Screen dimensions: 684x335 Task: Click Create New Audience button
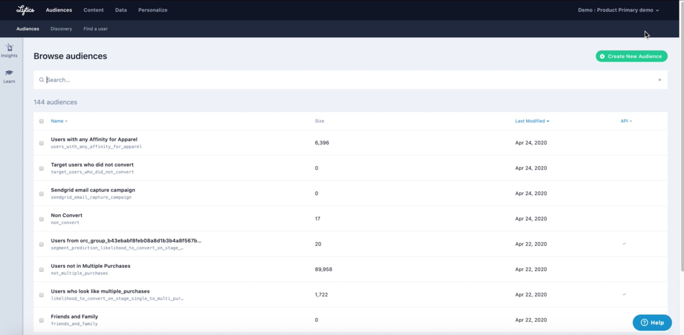click(x=631, y=56)
